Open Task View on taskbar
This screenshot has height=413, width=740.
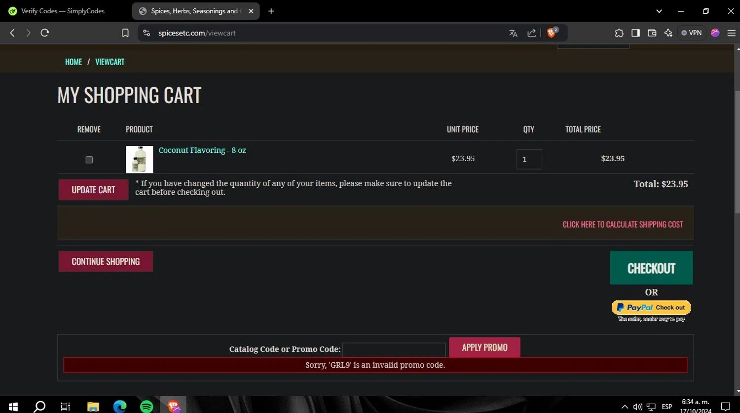coord(65,407)
